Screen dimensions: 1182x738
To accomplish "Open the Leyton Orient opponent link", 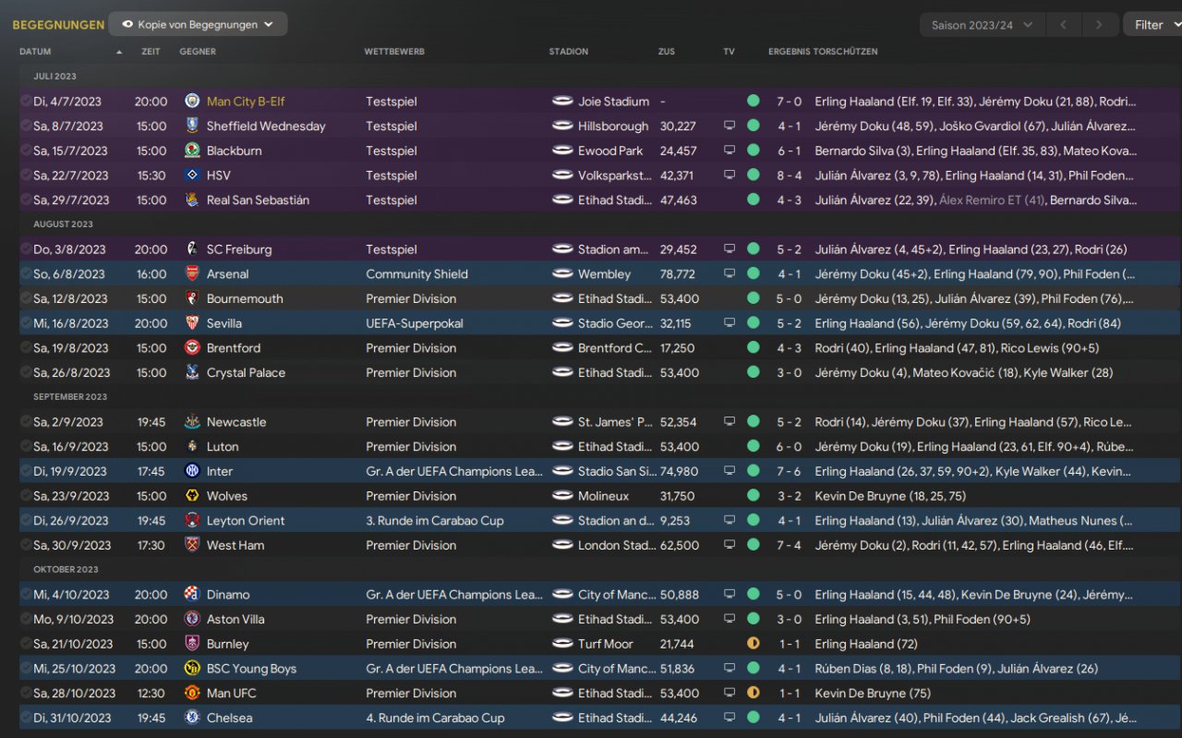I will pos(246,521).
